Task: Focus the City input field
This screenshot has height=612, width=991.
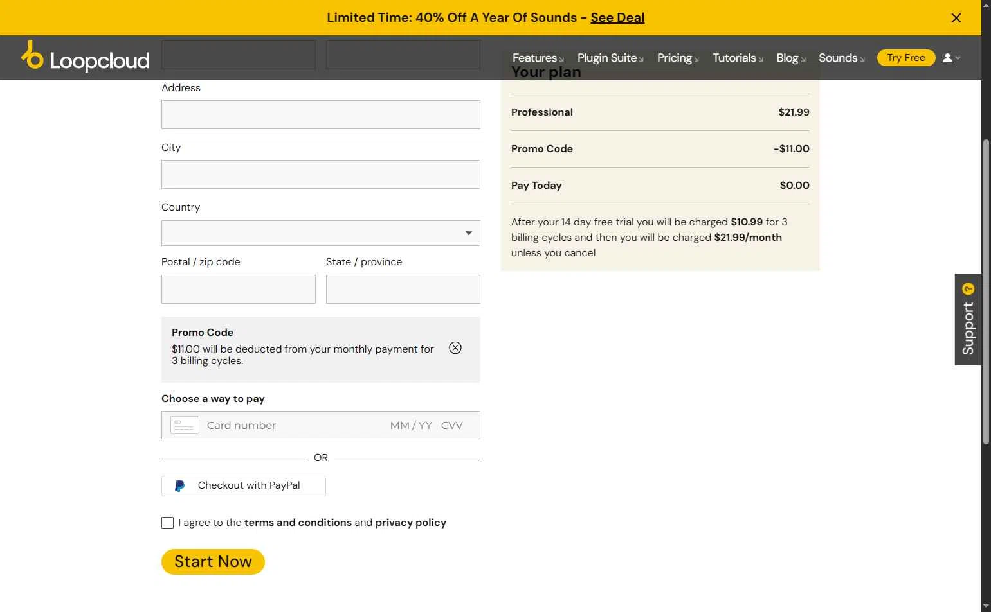Action: click(x=321, y=174)
